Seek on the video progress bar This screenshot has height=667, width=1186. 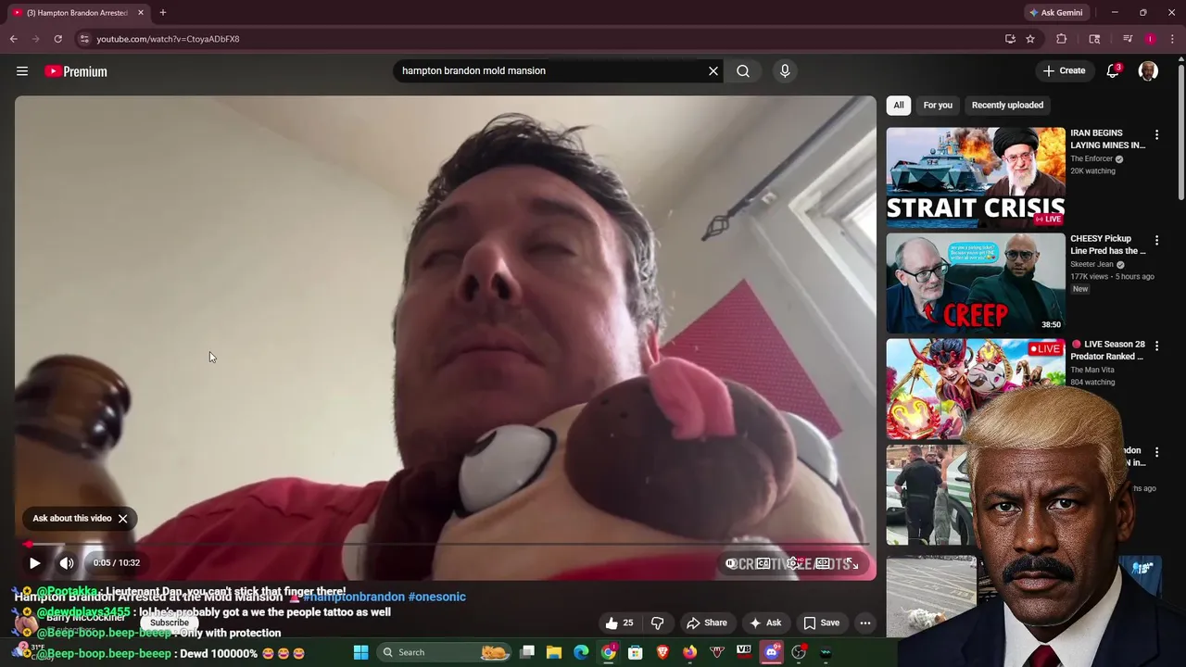click(x=446, y=545)
